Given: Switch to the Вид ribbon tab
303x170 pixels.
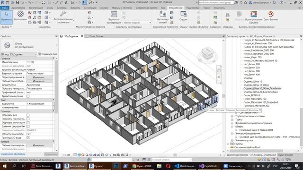Looking at the screenshot, I should [x=163, y=8].
